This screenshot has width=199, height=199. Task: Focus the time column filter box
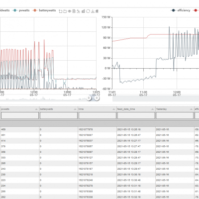[x=98, y=115]
